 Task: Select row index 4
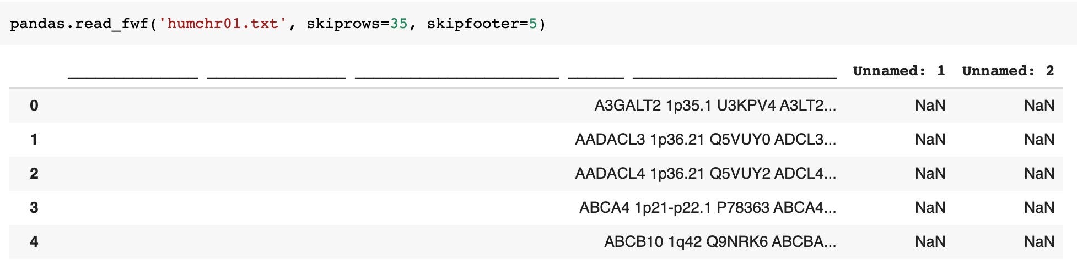34,242
